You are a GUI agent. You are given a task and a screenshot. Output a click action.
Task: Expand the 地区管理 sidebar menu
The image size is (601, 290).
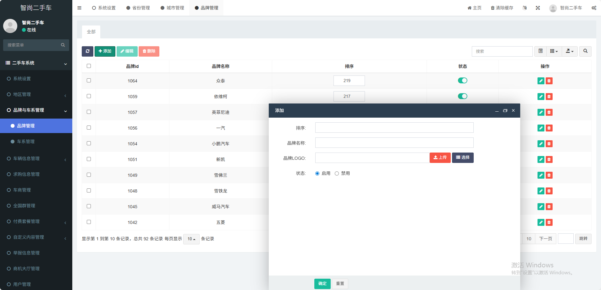pos(22,94)
